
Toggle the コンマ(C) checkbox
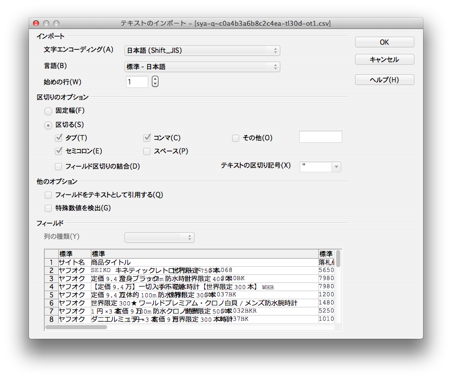tap(147, 138)
